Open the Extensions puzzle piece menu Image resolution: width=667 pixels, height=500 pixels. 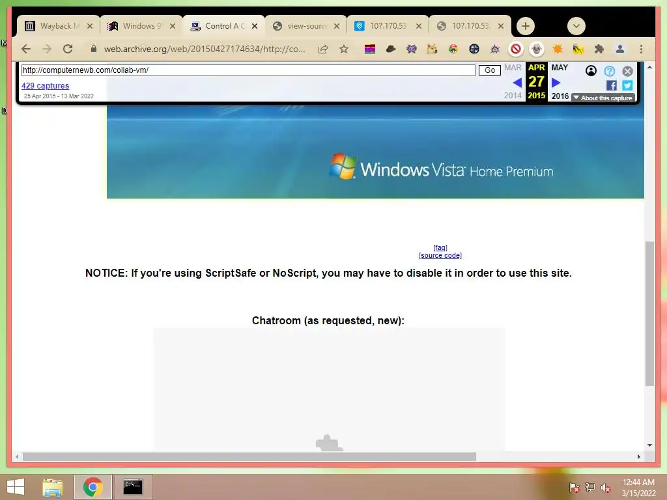[x=599, y=49]
